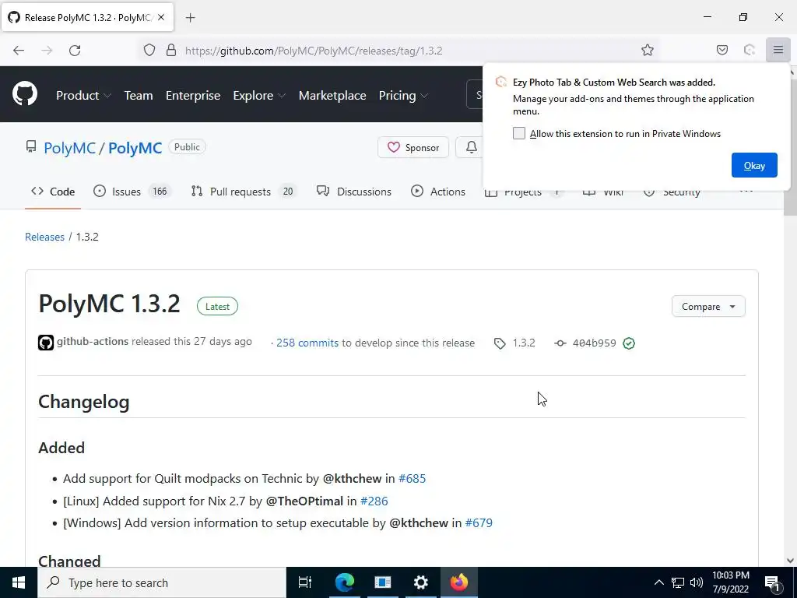Open the Code tab
This screenshot has width=797, height=598.
click(x=53, y=192)
